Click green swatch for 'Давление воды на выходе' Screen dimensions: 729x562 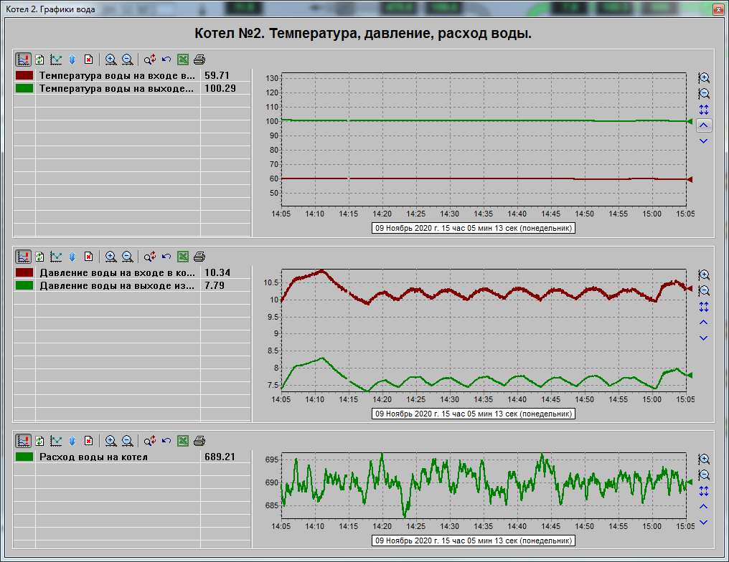tap(24, 285)
